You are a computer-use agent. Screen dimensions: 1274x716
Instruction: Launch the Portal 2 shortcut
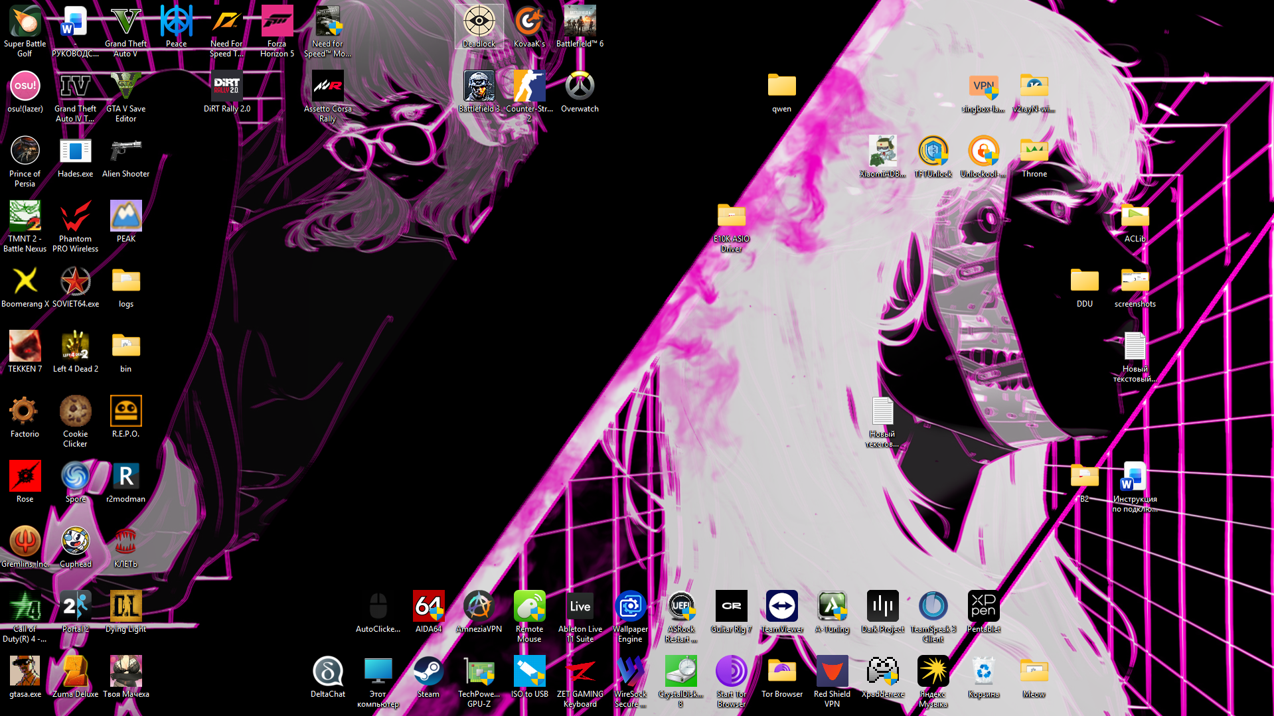point(76,612)
